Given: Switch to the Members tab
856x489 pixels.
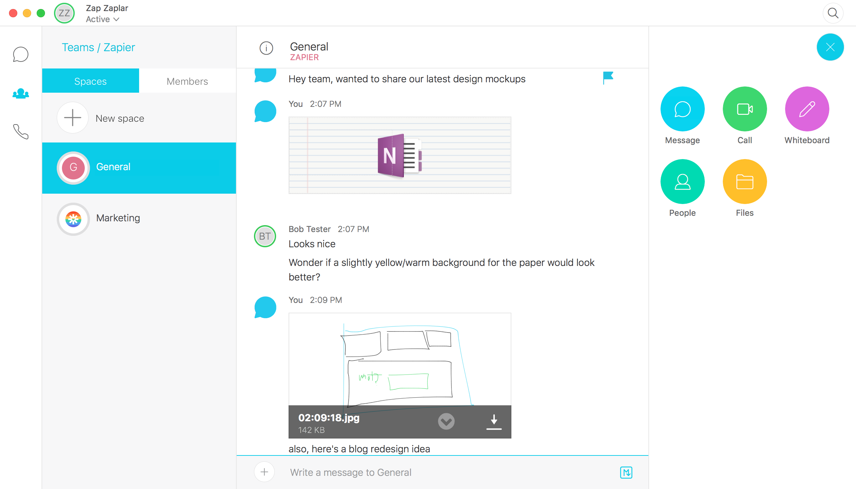Looking at the screenshot, I should pos(187,81).
